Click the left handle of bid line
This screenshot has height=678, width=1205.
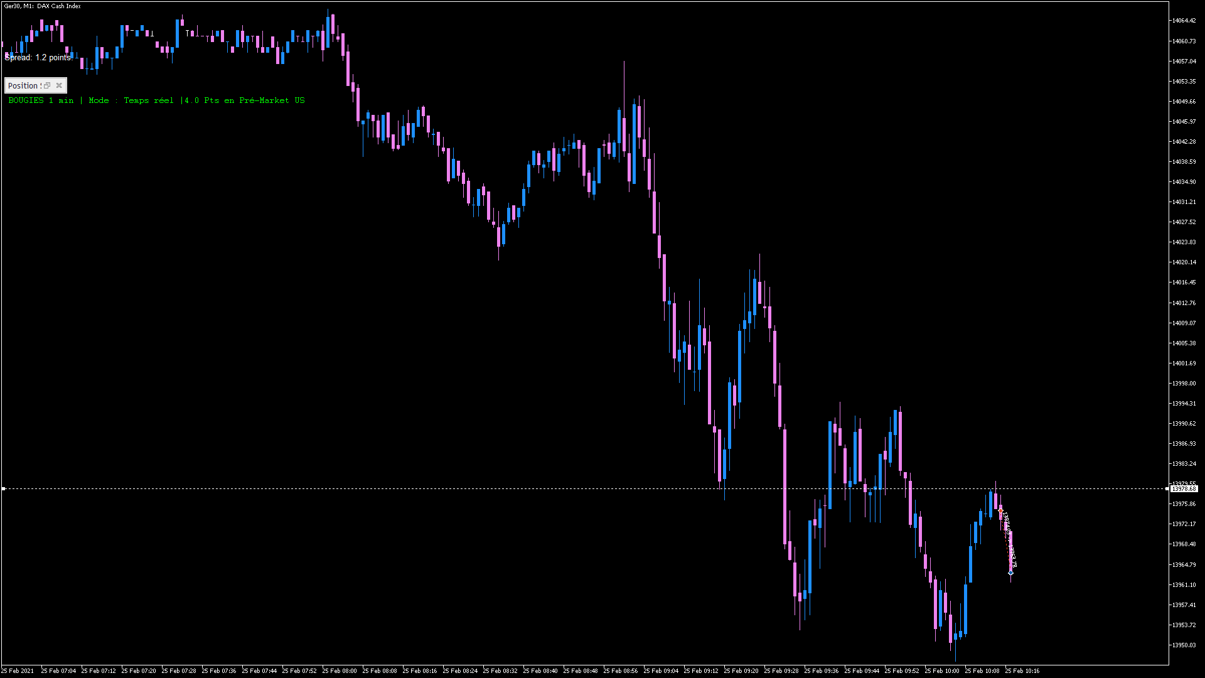tap(4, 488)
